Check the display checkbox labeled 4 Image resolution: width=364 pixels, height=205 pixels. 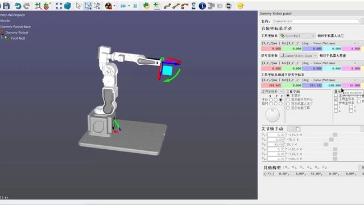[x=336, y=111]
